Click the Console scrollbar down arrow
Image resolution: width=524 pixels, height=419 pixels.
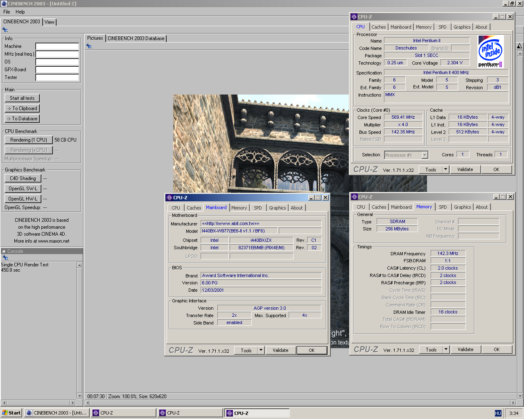point(79,396)
